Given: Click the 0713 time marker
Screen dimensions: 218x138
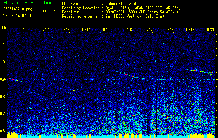Looking at the screenshot, I should (66, 29).
